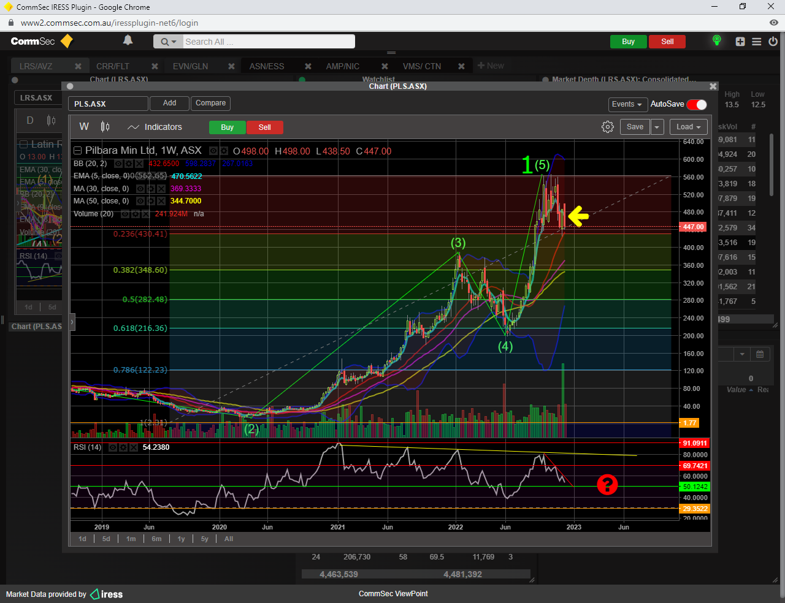Toggle visibility of MA (50, close, 0)
785x603 pixels.
pyautogui.click(x=140, y=201)
